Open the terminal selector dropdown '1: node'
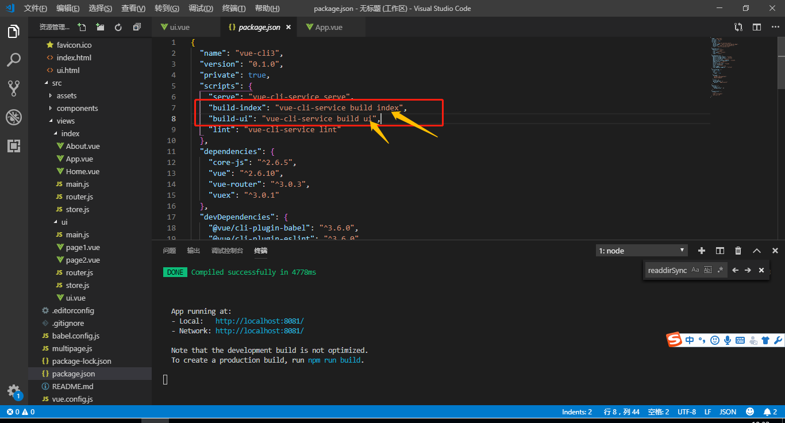785x423 pixels. pos(641,251)
